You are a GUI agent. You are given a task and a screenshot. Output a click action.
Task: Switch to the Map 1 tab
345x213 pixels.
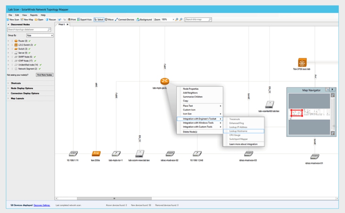(x=61, y=24)
